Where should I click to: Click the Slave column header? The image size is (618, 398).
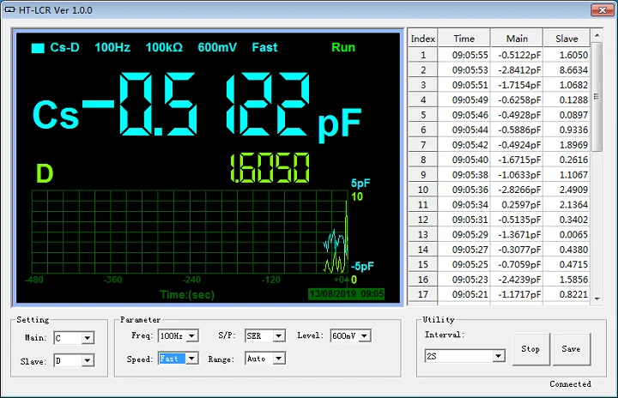coord(566,39)
